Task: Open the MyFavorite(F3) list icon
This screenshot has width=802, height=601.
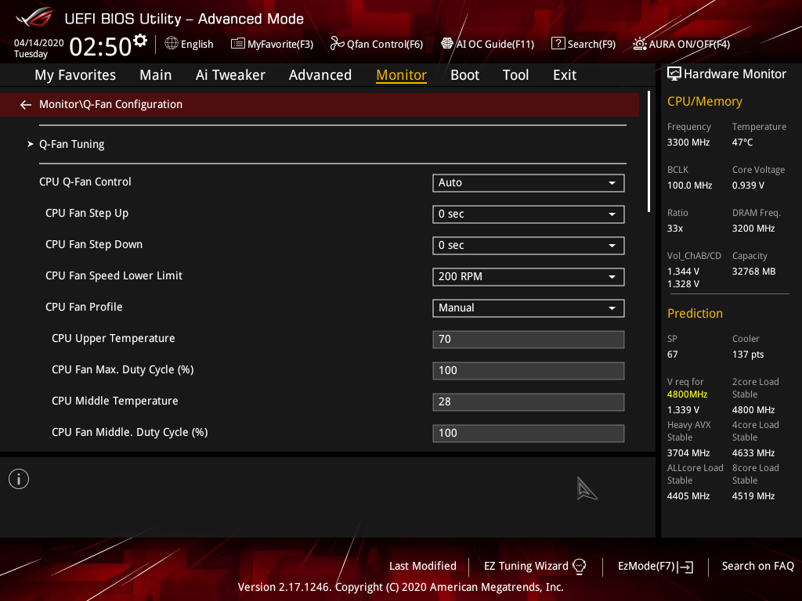Action: point(237,44)
